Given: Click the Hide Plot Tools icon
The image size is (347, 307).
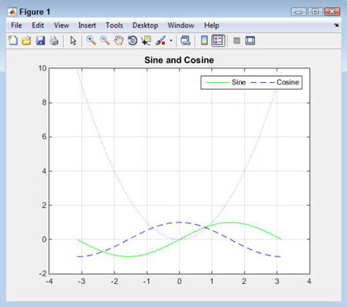Looking at the screenshot, I should (x=236, y=41).
